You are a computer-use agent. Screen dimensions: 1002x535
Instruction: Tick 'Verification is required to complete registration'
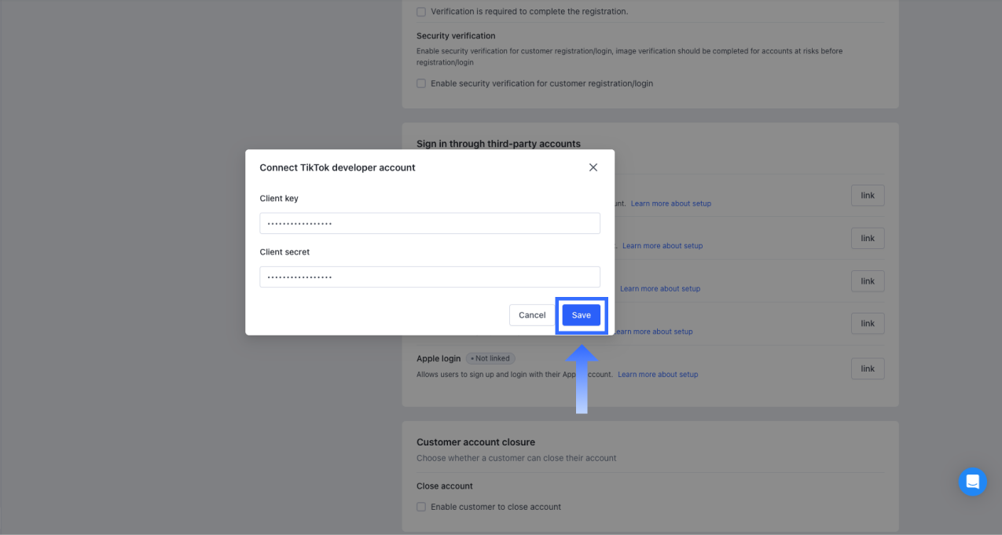[x=421, y=12]
